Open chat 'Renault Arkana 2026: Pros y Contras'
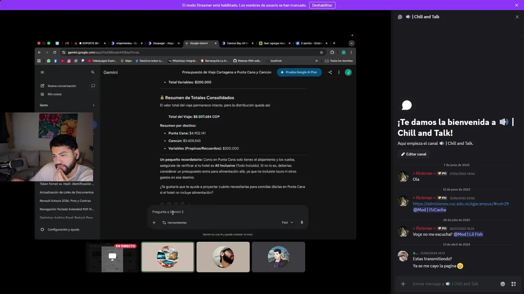This screenshot has width=524, height=294. pos(65,201)
